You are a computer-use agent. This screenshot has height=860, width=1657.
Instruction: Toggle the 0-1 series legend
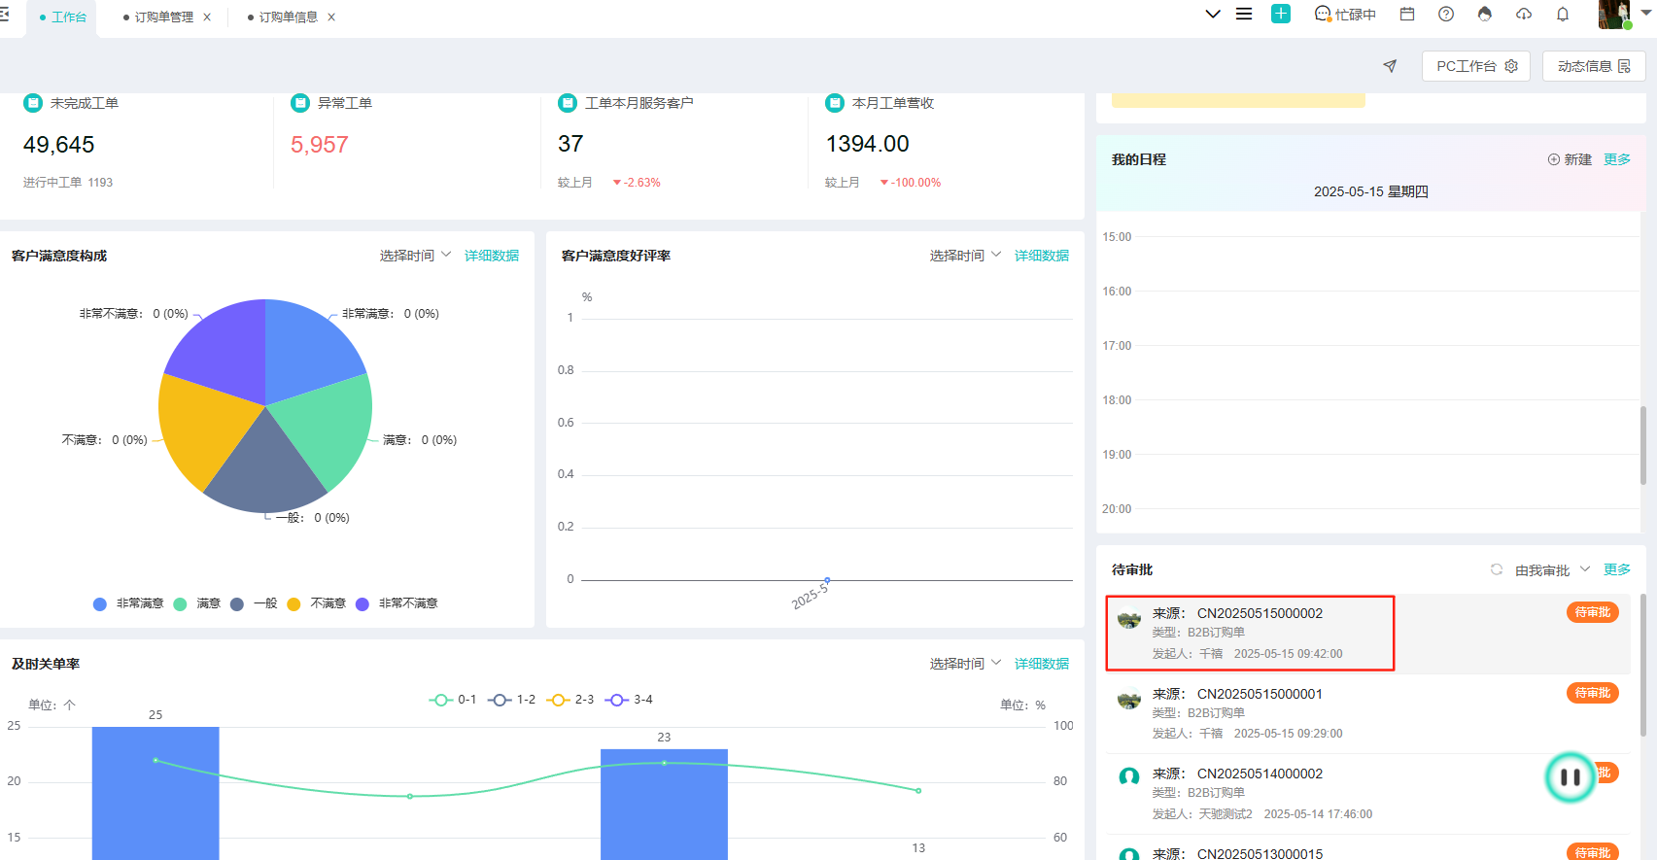point(453,700)
